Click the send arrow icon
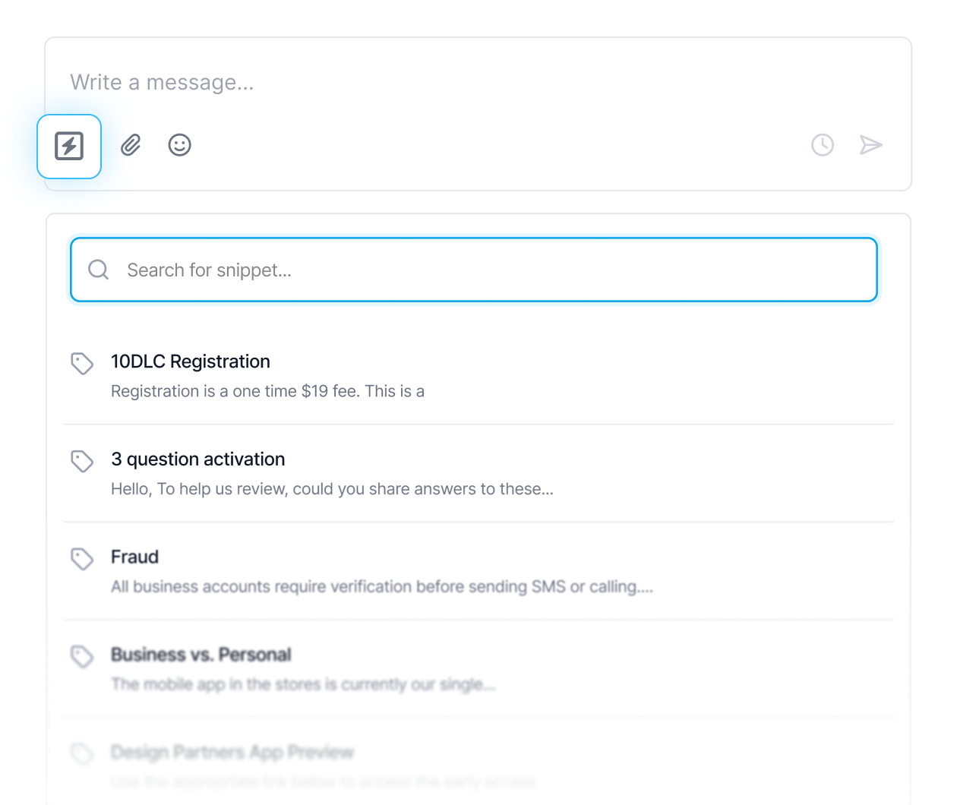957x805 pixels. coord(871,145)
